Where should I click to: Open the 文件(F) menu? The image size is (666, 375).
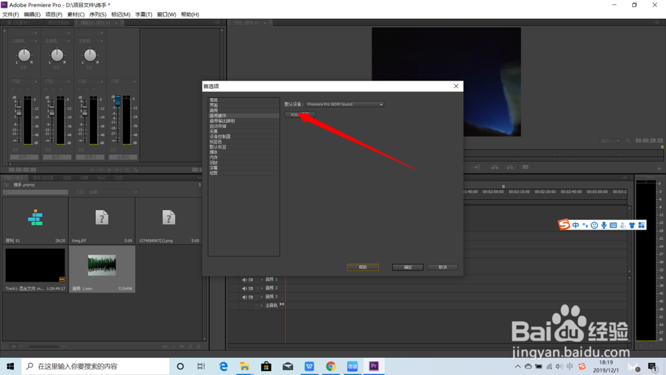pyautogui.click(x=11, y=15)
